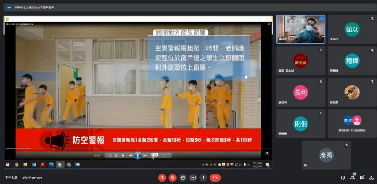Screen dimensions: 377x184
Task: Expand the tile showing 13 other participants
Action: click(x=352, y=124)
